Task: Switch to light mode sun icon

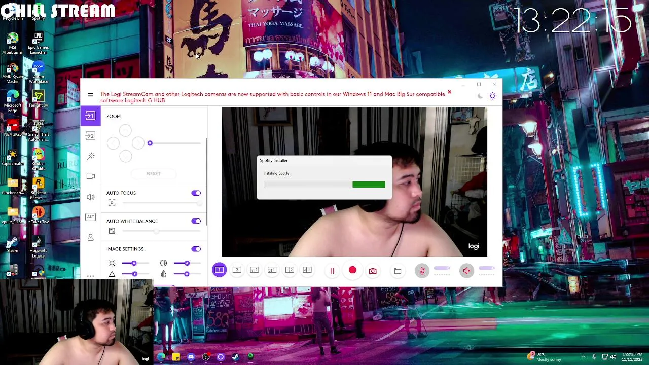Action: point(492,96)
